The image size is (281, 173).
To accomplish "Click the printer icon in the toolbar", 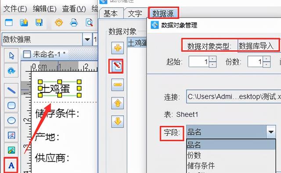I will click(74, 23).
